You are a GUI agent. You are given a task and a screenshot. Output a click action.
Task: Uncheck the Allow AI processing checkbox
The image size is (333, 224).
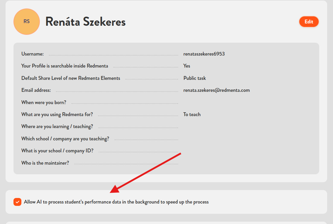[18, 202]
